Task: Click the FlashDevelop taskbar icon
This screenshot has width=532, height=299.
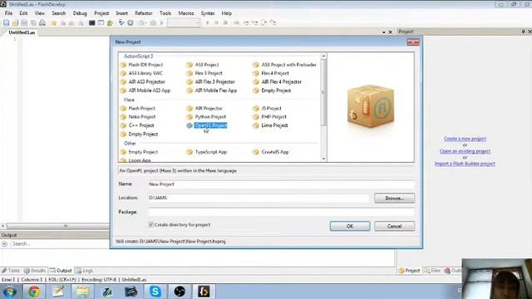Action: point(204,292)
